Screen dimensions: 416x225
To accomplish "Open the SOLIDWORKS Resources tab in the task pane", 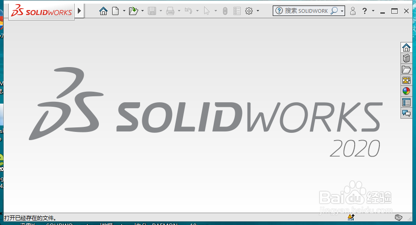I will pos(406,47).
